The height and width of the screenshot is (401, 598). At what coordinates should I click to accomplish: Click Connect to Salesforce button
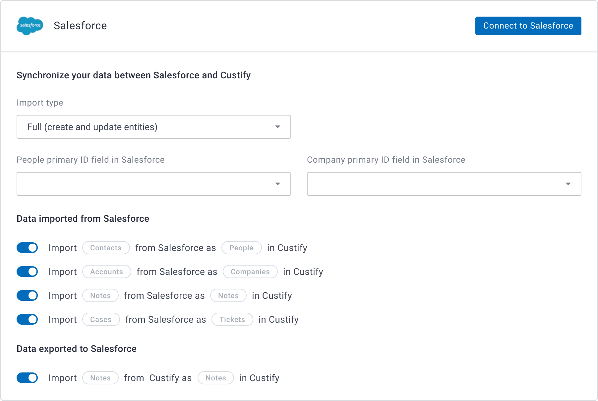528,26
